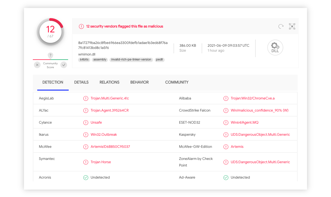Click the Ad-Aware 'Undetected' result
The width and height of the screenshot is (331, 197).
[x=240, y=177]
